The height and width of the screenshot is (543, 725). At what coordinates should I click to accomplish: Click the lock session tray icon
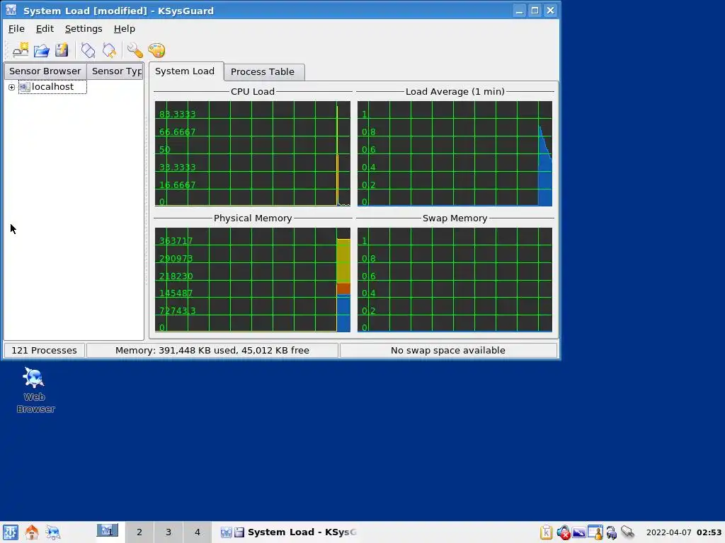611,533
